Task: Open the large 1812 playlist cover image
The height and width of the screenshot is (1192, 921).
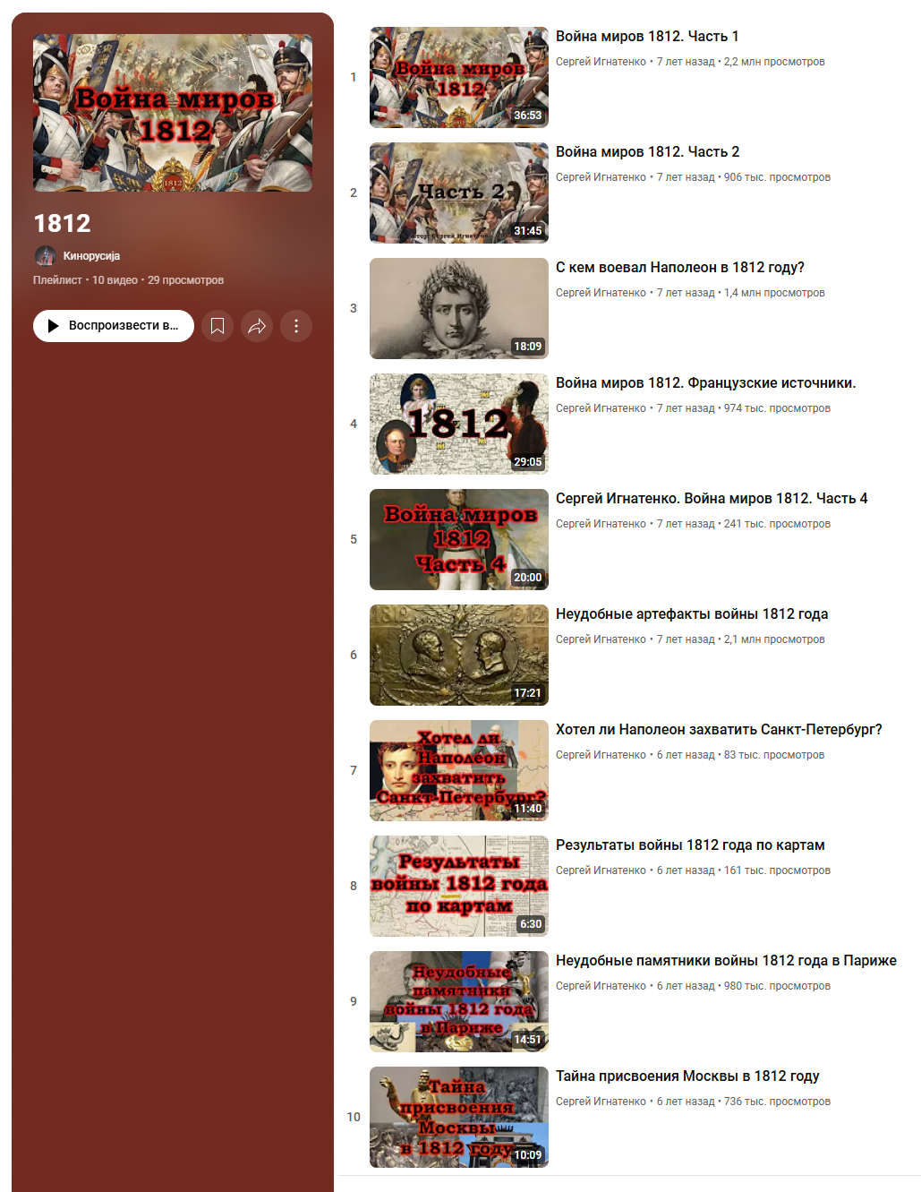Action: pos(173,113)
